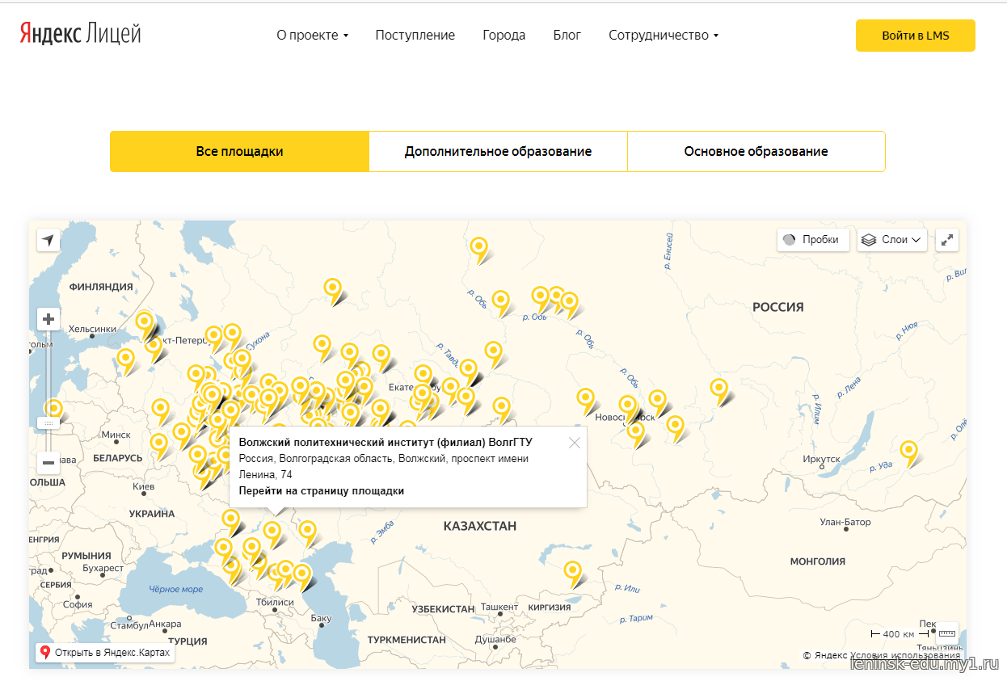Click the Минск city label

click(116, 435)
